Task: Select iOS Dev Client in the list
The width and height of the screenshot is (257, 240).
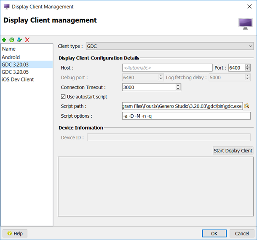Action: 18,79
